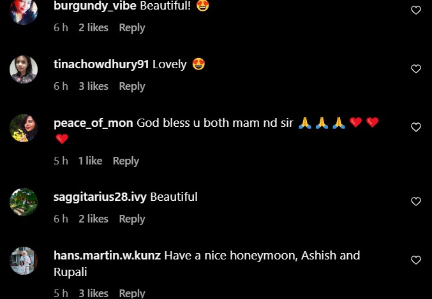
Task: Like tinachowdhury91's Lovely comment heart
Action: tap(416, 69)
